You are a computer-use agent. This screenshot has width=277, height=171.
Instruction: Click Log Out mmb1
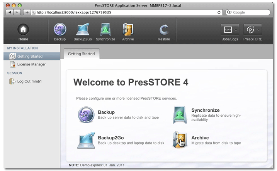click(x=29, y=81)
